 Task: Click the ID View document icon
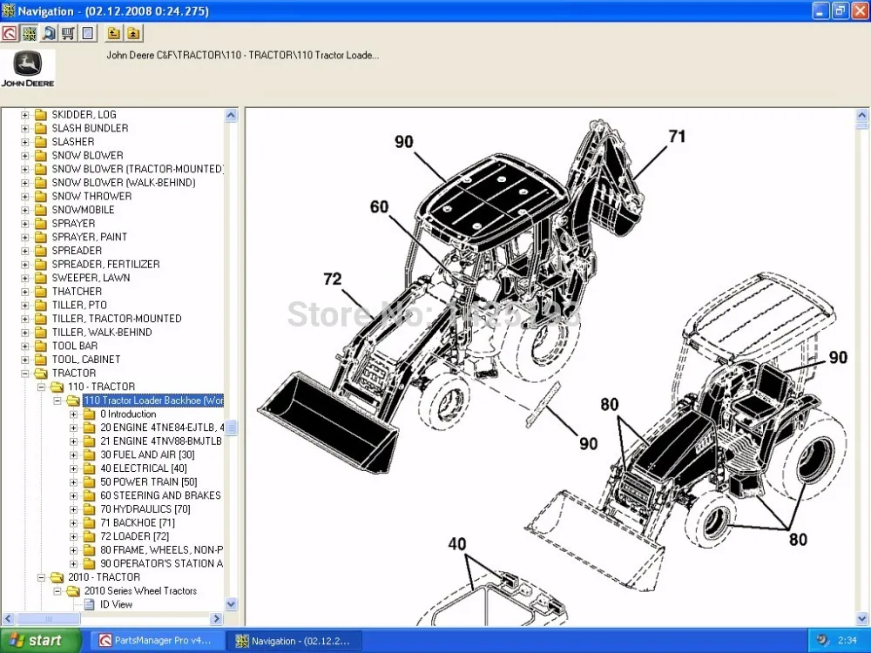(x=89, y=605)
